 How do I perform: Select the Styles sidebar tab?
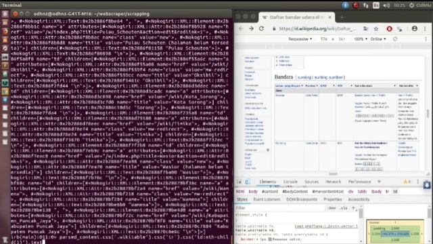(242, 199)
